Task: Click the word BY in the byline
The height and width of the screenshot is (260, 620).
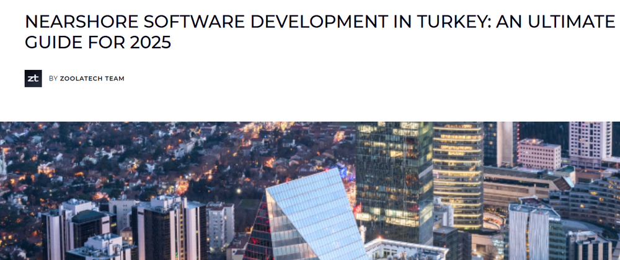Action: tap(53, 79)
